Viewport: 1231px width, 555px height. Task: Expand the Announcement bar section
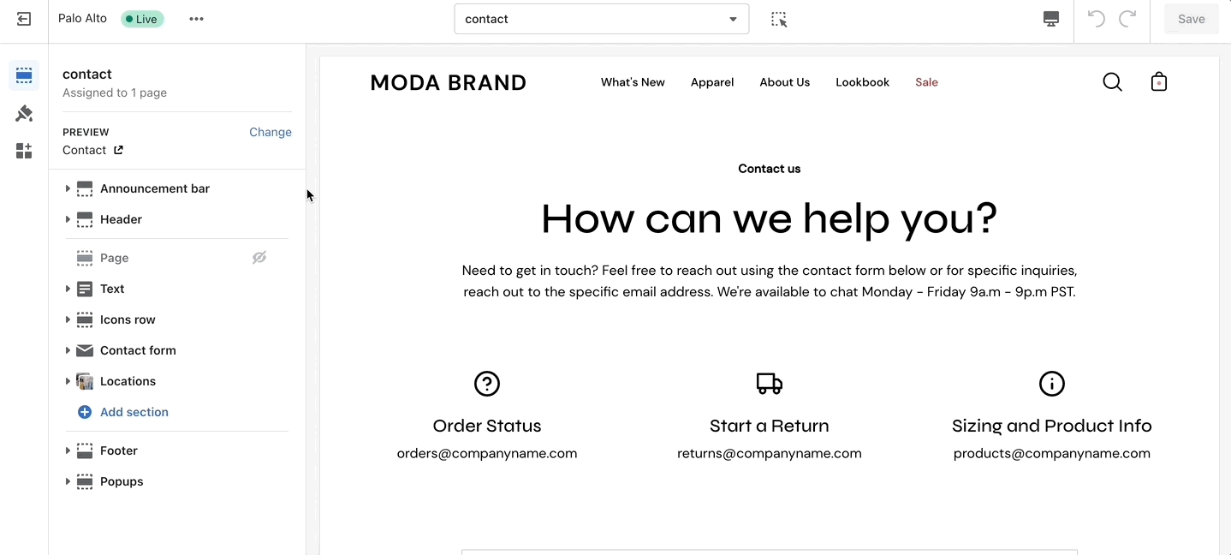point(68,188)
